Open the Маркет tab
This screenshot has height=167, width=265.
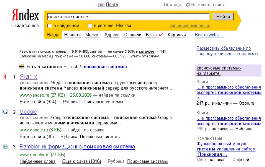click(92, 35)
